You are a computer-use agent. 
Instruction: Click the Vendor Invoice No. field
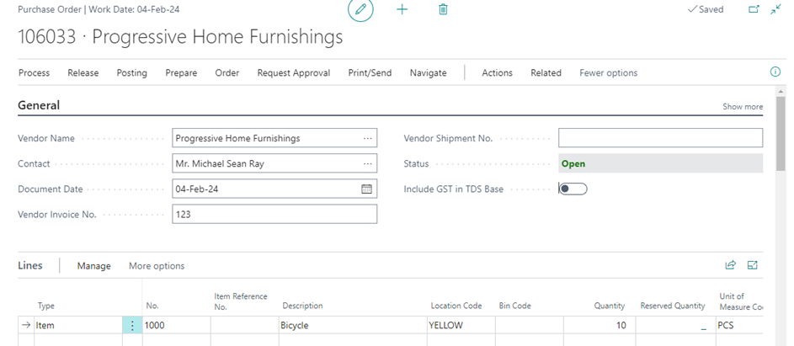[x=274, y=215]
